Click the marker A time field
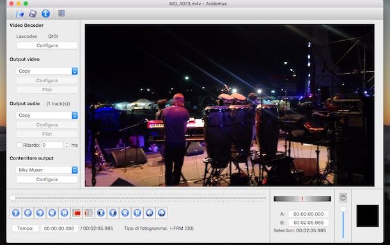Viewport: 390px width, 245px height. pos(308,214)
